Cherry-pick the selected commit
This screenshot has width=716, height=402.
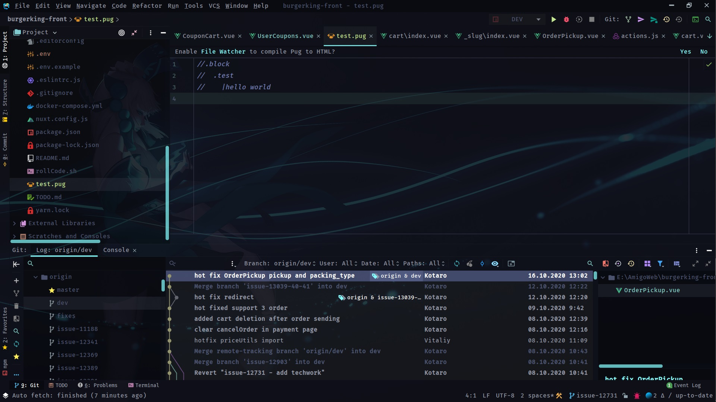pyautogui.click(x=470, y=264)
